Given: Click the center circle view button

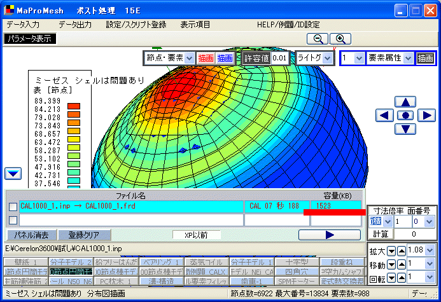Looking at the screenshot, I should (405, 115).
